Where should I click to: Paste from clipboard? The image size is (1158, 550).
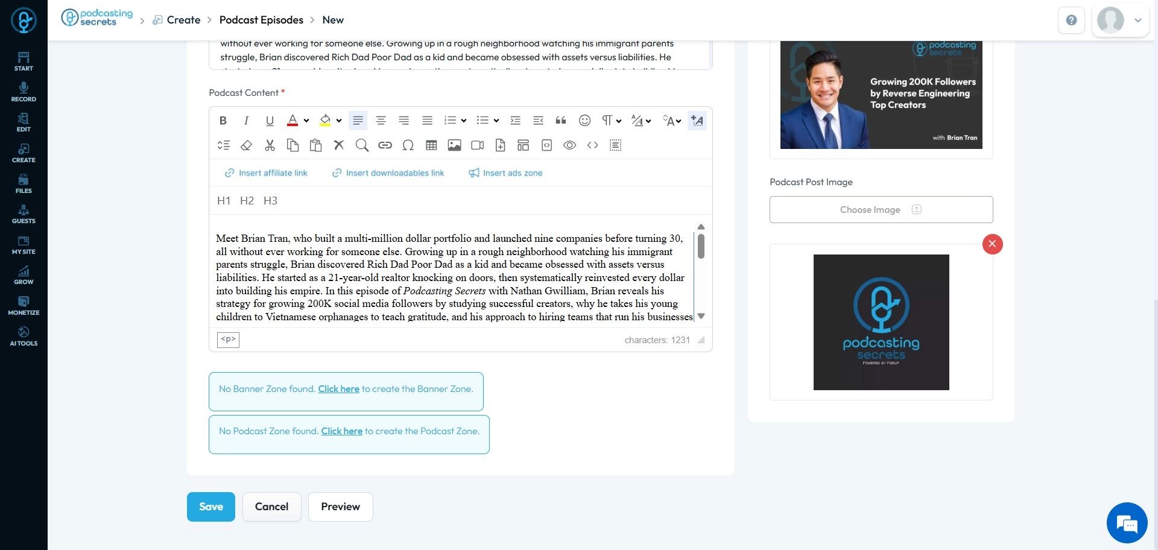[315, 145]
